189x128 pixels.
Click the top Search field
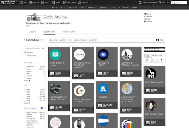(179, 2)
